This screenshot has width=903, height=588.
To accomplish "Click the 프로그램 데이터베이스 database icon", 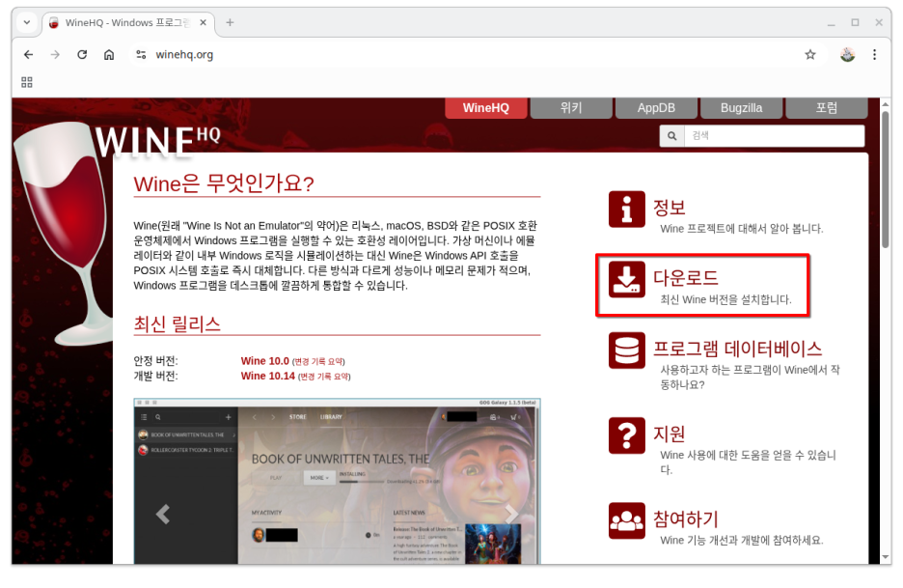I will point(626,350).
